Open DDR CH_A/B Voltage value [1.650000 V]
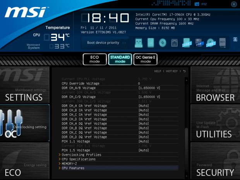Image resolution: width=240 pixels, height=180 pixels. point(149,88)
